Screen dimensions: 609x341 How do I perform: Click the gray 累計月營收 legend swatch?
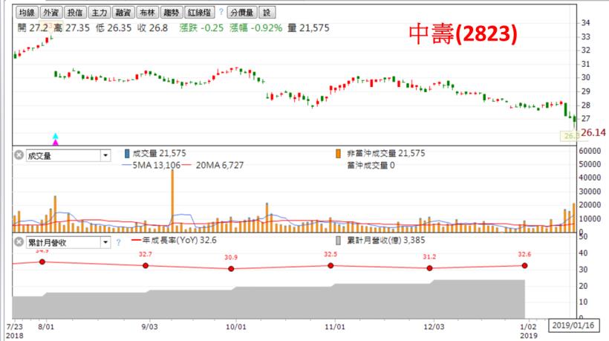[x=338, y=241]
